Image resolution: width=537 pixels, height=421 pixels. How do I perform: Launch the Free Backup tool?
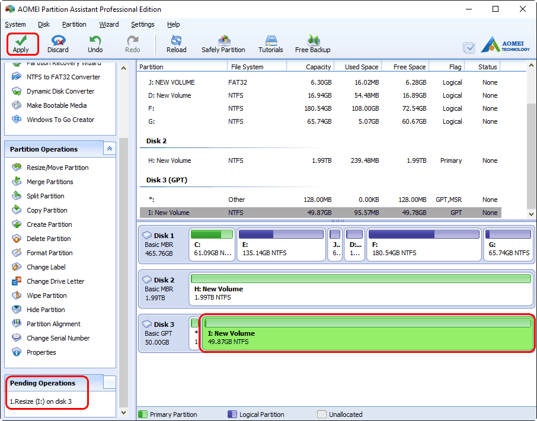coord(312,43)
